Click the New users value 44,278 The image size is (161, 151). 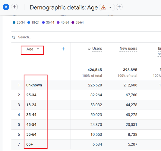[131, 105]
